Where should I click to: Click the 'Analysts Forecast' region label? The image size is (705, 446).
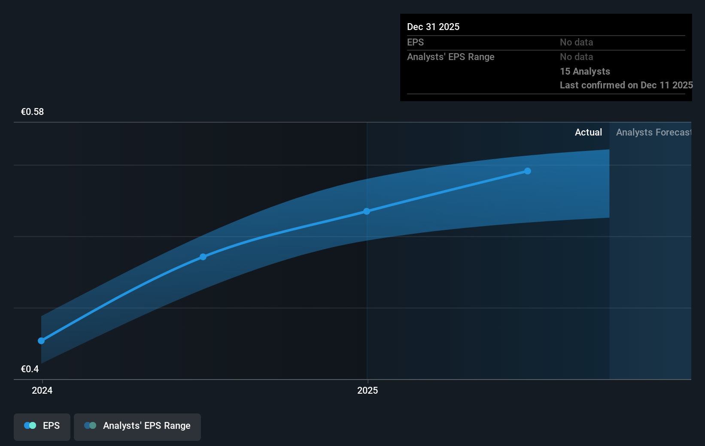pos(653,132)
